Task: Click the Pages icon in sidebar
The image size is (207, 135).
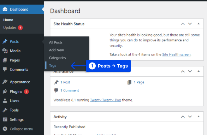Action: pyautogui.click(x=5, y=60)
